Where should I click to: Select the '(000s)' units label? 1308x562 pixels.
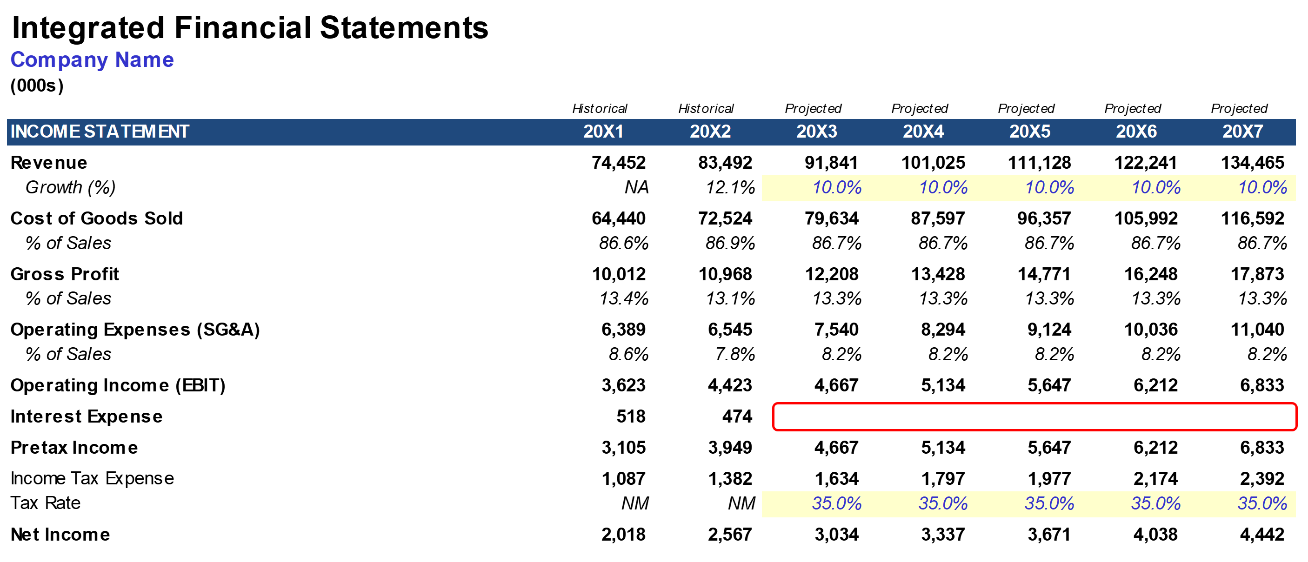pyautogui.click(x=37, y=85)
